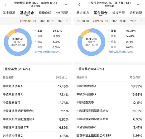The height and width of the screenshot is (139, 145).
Task: Open right 为什么比例超过100% link
Action: pos(121,52)
